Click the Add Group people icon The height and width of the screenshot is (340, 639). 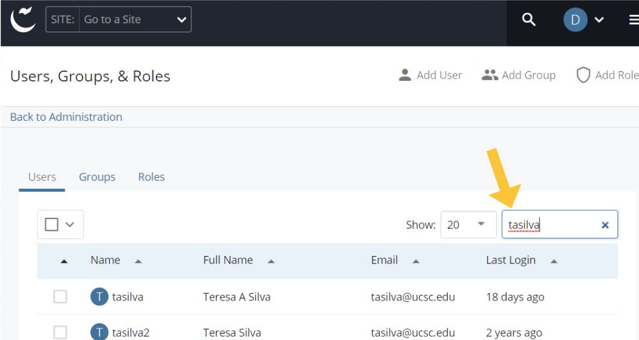click(x=490, y=75)
